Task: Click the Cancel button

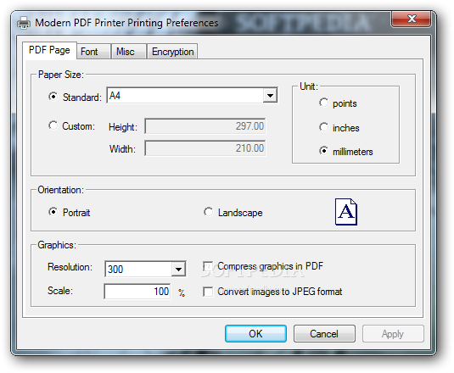Action: tap(324, 334)
